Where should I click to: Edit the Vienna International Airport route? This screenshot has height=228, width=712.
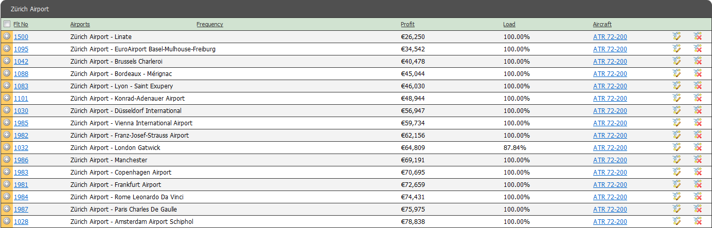[677, 122]
